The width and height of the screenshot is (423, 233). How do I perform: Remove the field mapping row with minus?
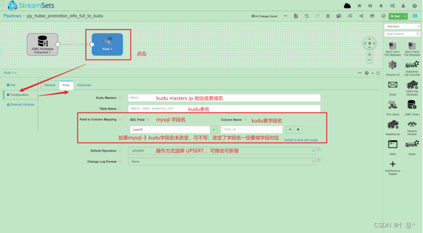(290, 130)
